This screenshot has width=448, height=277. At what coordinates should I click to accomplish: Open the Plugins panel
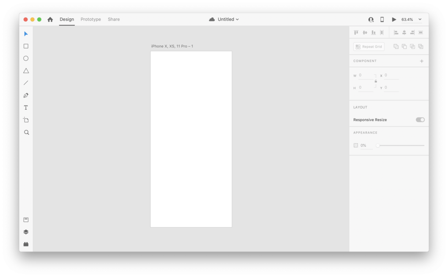26,244
